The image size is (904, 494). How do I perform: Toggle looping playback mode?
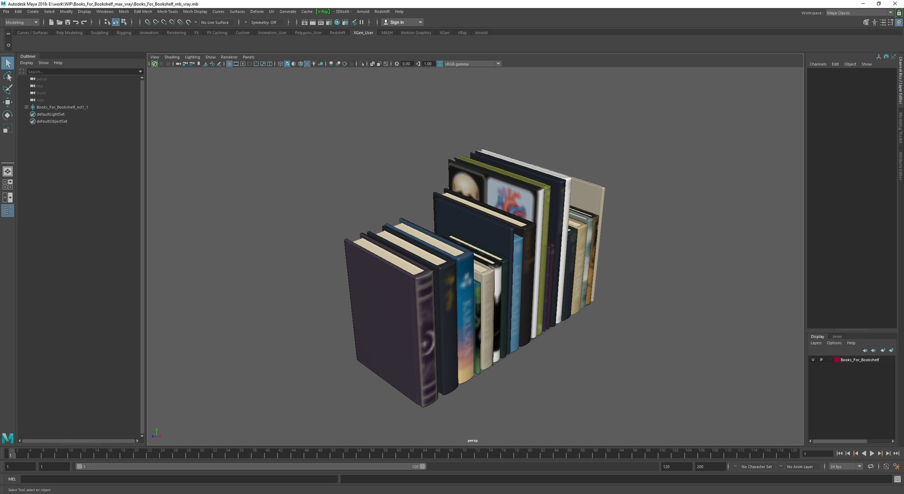(x=871, y=467)
